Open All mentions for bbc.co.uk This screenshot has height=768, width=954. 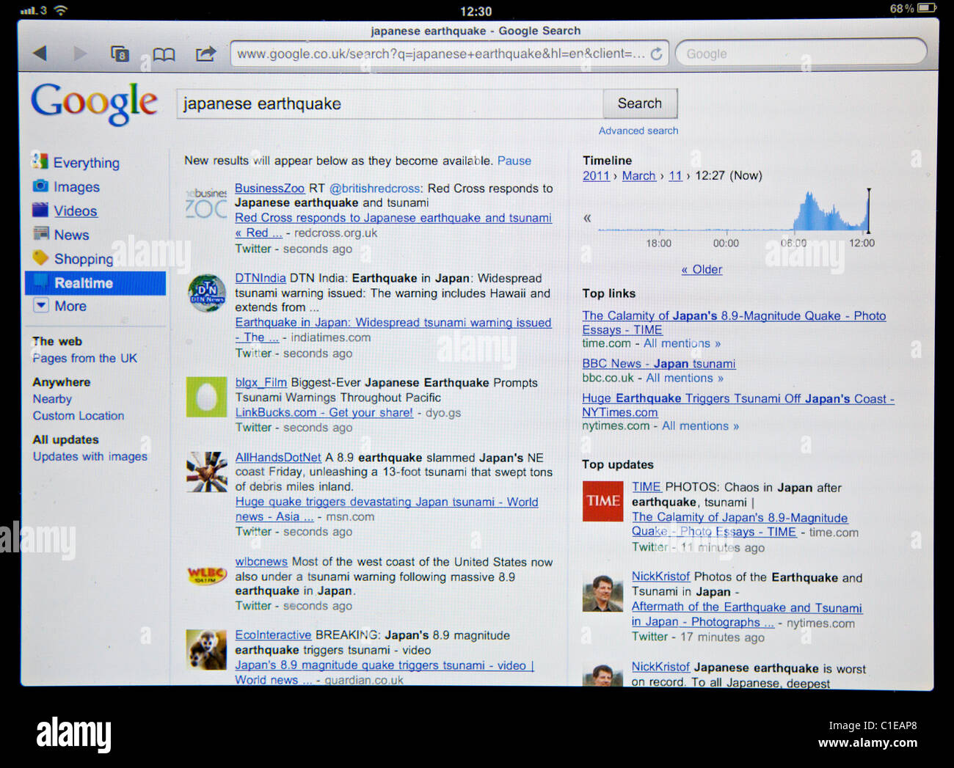coord(685,378)
